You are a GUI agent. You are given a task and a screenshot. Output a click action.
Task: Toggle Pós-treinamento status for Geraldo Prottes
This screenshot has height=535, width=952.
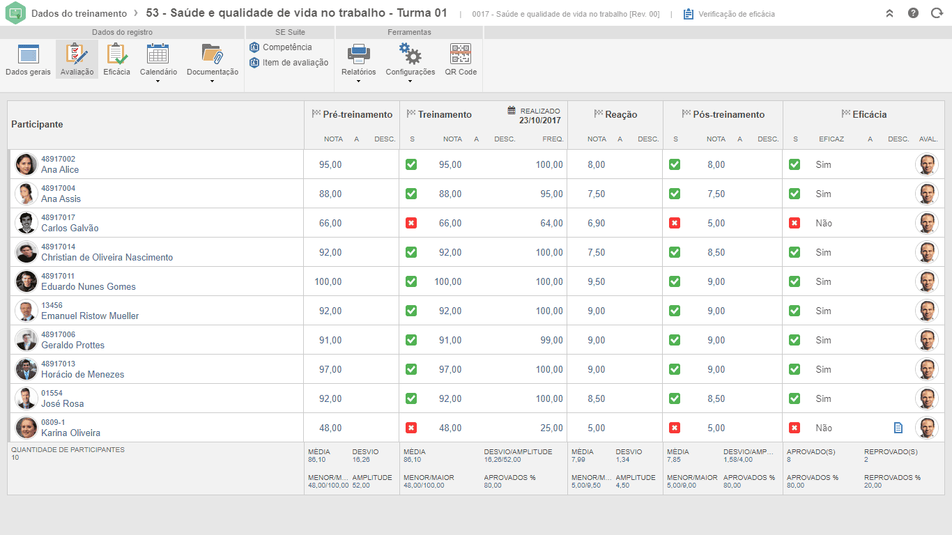[675, 340]
